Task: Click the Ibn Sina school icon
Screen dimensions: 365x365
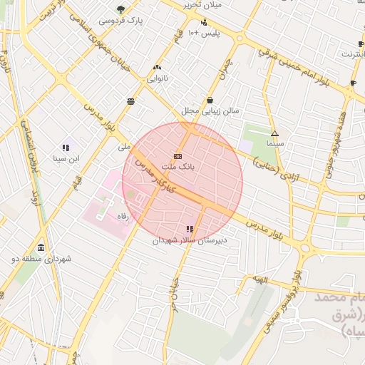Action: coord(66,148)
